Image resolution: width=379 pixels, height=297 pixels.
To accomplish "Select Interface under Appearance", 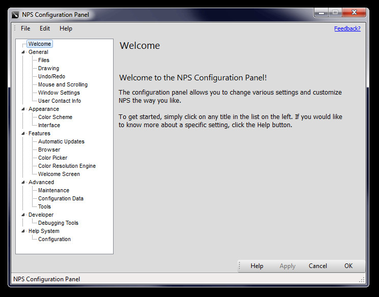I will [x=49, y=125].
